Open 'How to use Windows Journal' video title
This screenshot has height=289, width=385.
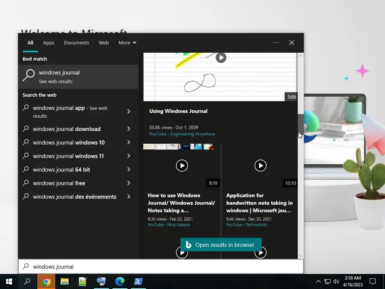[x=182, y=203]
